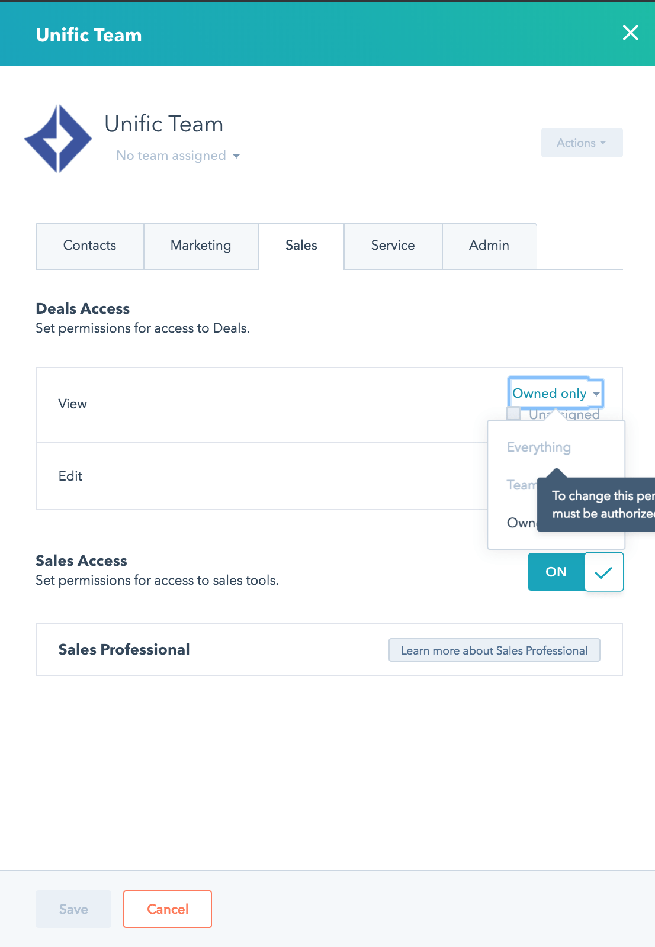Check the Unassigned checkbox
The image size is (655, 947).
coord(513,413)
